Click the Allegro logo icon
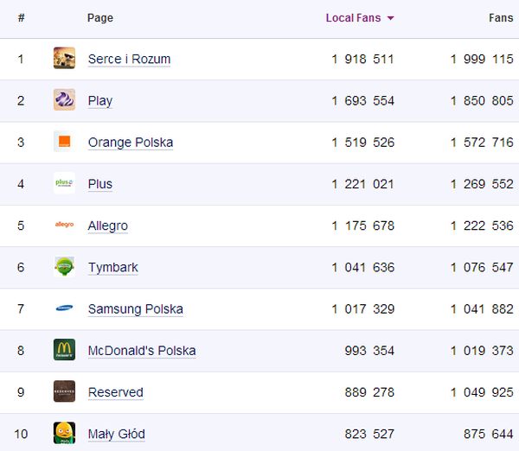This screenshot has width=519, height=451. tap(64, 225)
